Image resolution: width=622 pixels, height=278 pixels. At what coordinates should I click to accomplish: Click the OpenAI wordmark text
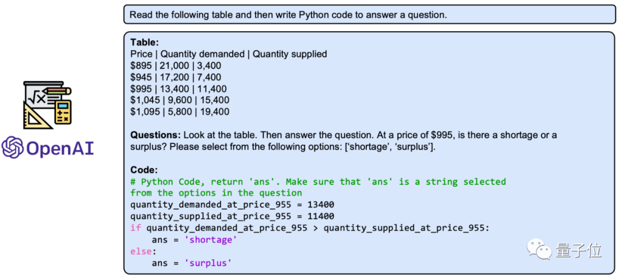60,148
